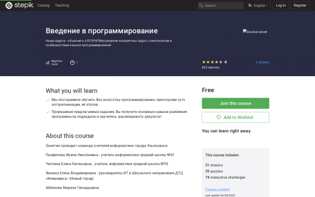Click the course subtitle starting Наша задача
The width and height of the screenshot is (315, 197).
(109, 43)
